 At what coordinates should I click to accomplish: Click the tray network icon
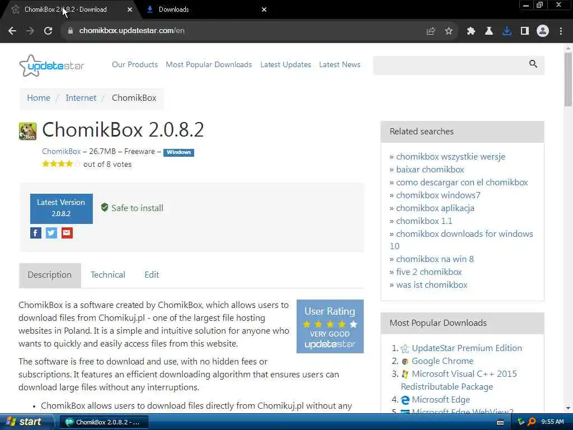[521, 422]
